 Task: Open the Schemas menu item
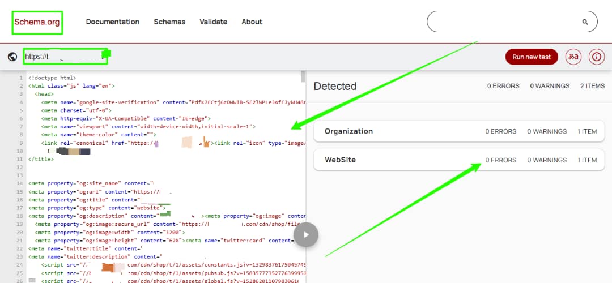[x=169, y=22]
